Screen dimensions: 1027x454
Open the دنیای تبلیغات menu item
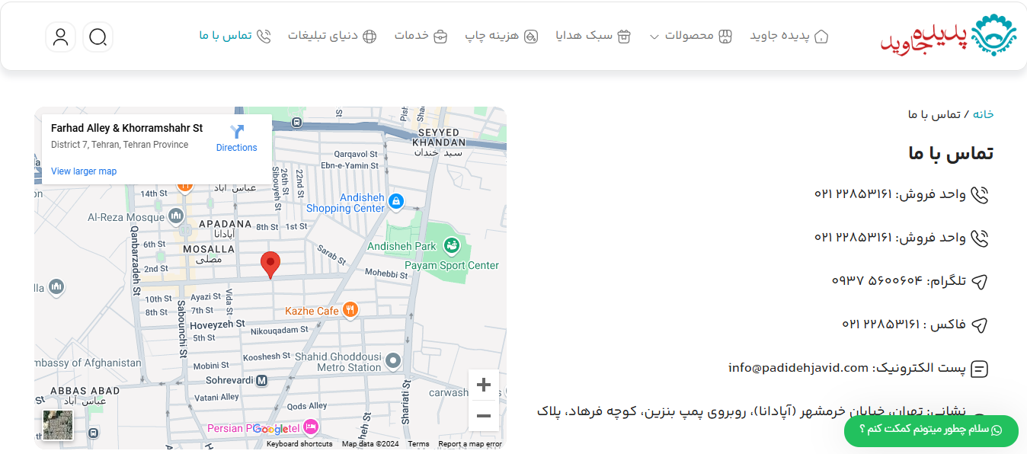point(332,36)
